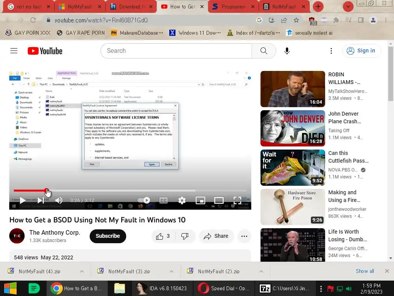Viewport: 394px width, 296px height.
Task: Like the video thumbs up
Action: [163, 236]
